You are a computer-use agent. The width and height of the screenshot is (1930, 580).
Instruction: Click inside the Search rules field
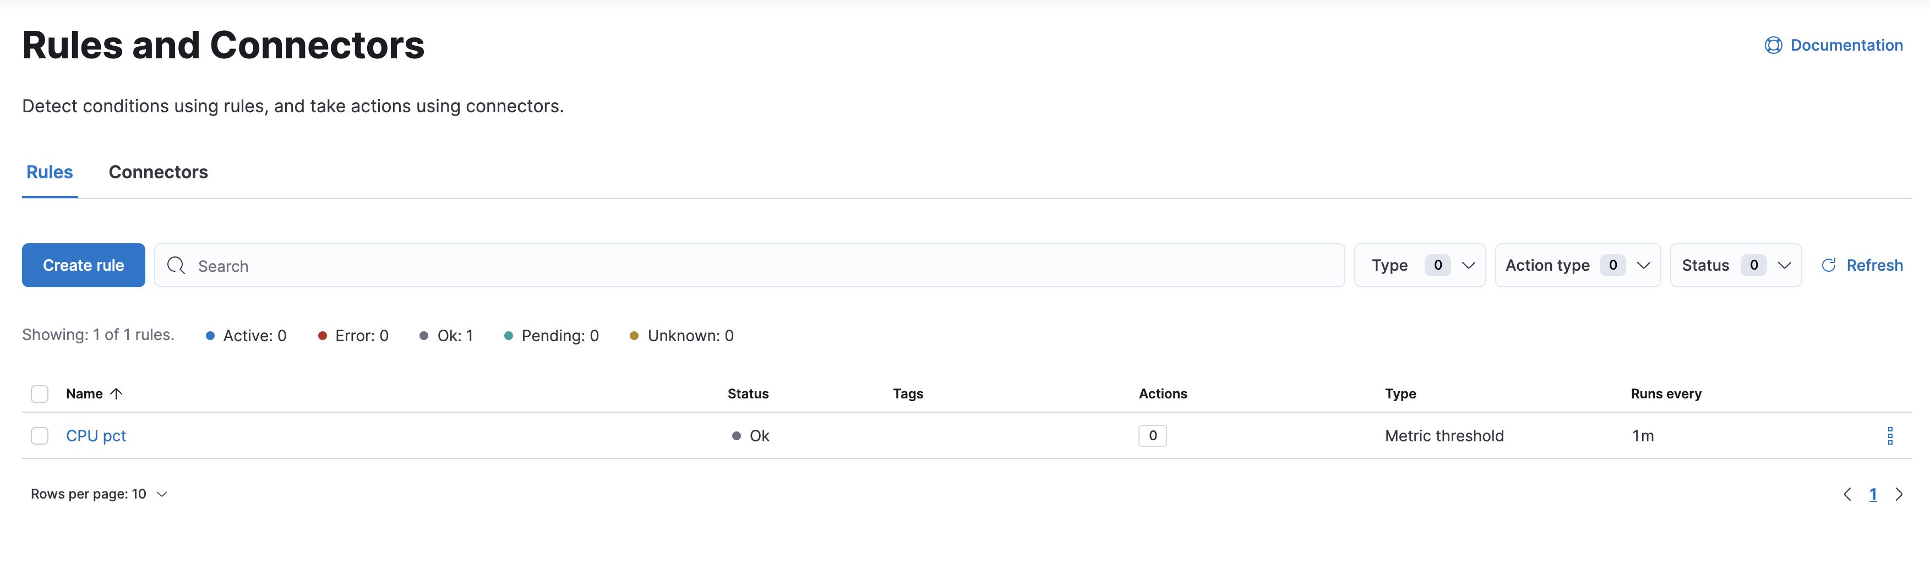pyautogui.click(x=749, y=265)
